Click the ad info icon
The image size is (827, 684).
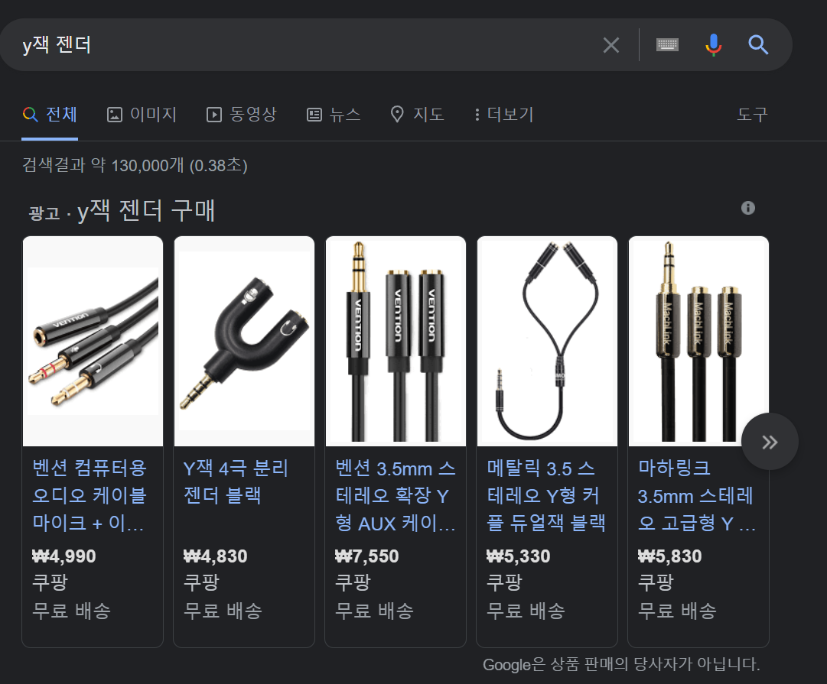pyautogui.click(x=748, y=208)
